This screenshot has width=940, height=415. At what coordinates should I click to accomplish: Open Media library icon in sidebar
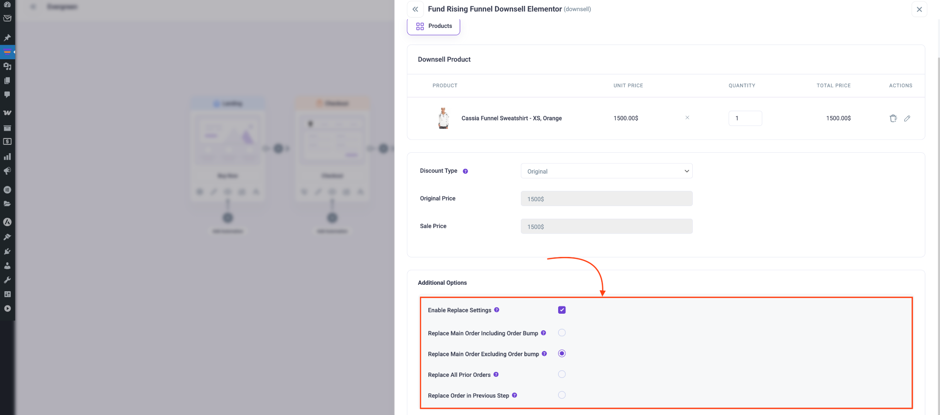pyautogui.click(x=7, y=66)
